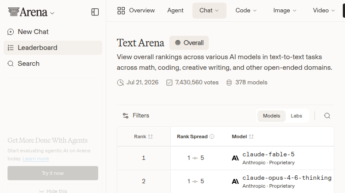Click the Text Arena heading
The image size is (345, 193).
pos(140,43)
